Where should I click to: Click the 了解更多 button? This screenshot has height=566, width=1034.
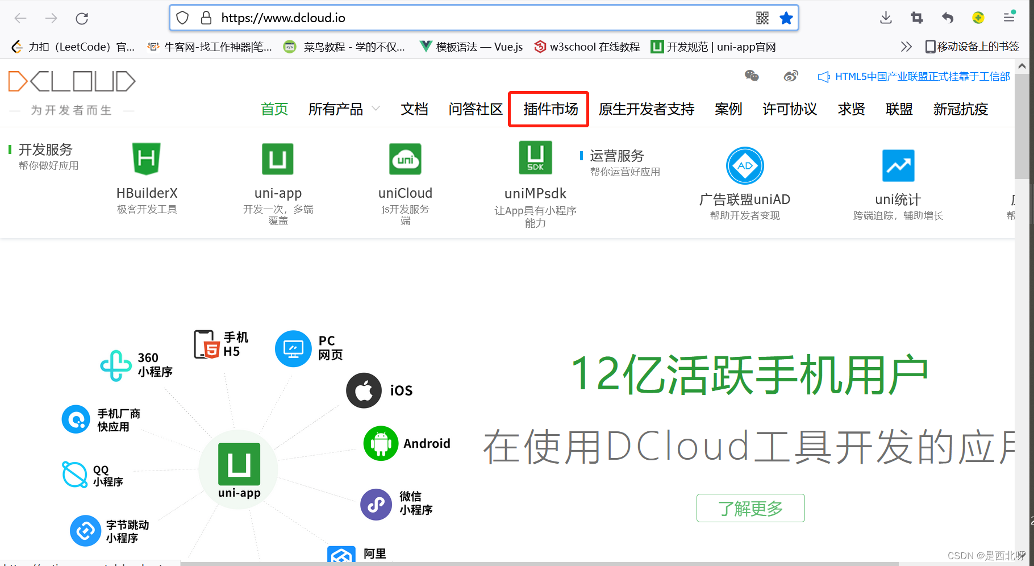click(751, 508)
